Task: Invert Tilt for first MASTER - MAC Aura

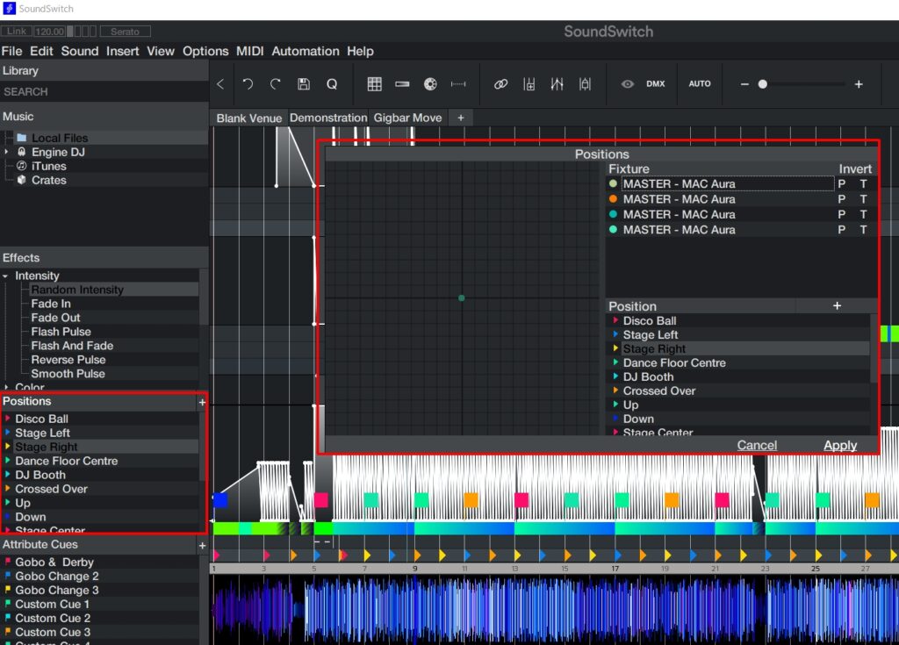Action: [863, 184]
